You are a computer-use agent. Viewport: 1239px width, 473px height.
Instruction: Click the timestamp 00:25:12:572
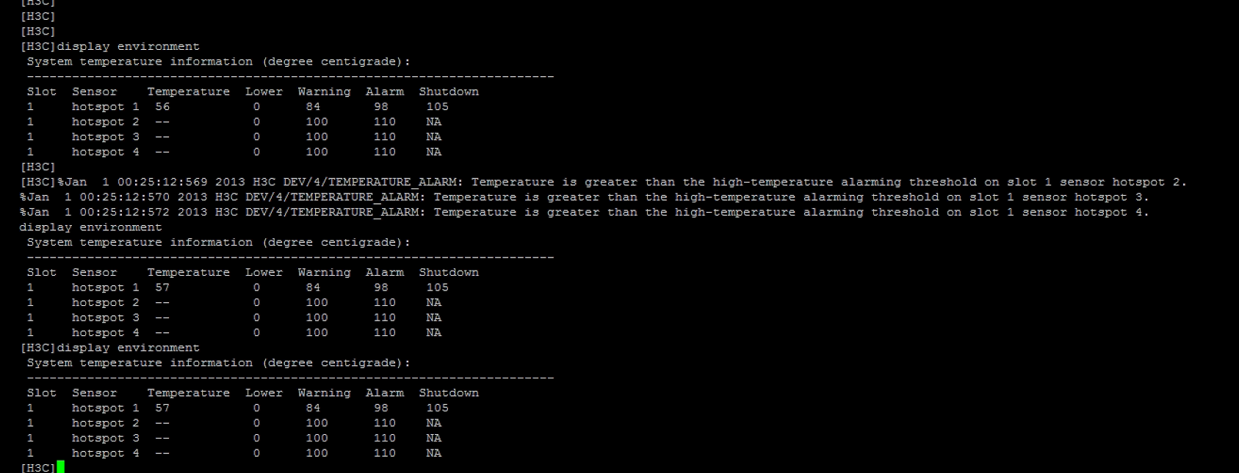coord(124,212)
